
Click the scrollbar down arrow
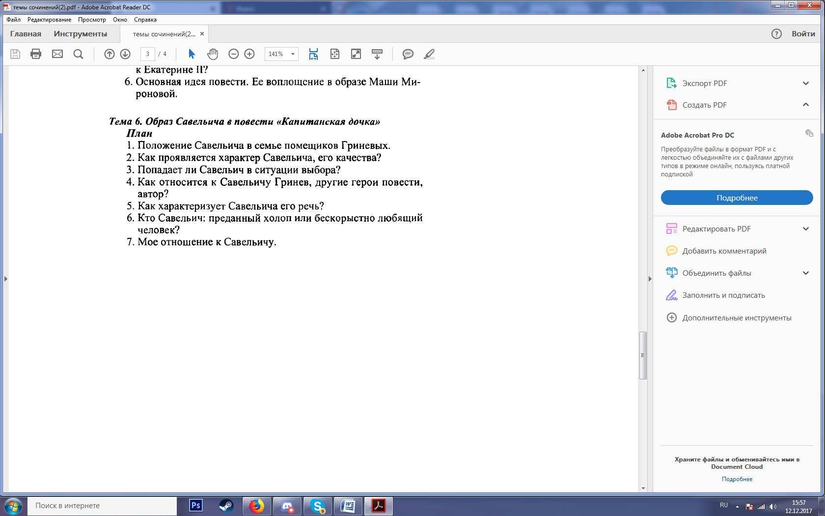click(x=643, y=488)
